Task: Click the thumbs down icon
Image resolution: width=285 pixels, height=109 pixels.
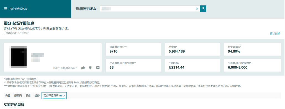Action: pyautogui.click(x=91, y=68)
